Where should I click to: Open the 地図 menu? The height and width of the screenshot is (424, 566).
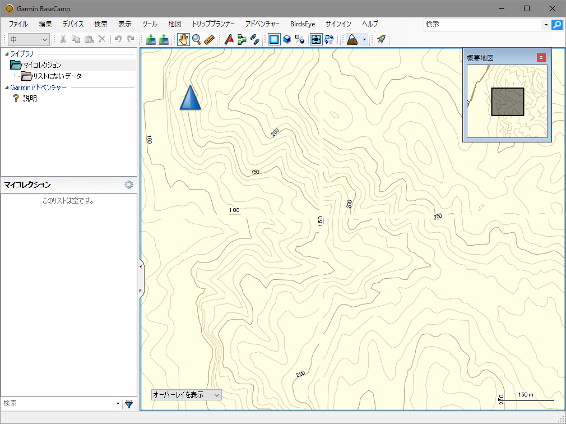pos(175,24)
